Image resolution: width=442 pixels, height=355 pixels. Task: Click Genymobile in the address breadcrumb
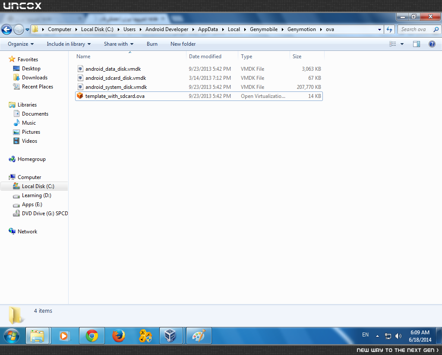[x=264, y=29]
